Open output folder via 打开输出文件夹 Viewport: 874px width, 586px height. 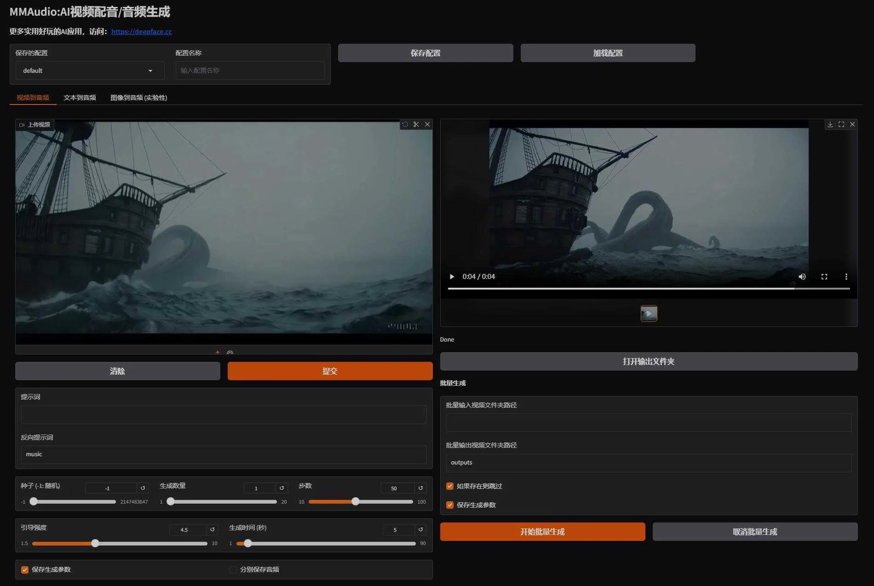(x=649, y=361)
